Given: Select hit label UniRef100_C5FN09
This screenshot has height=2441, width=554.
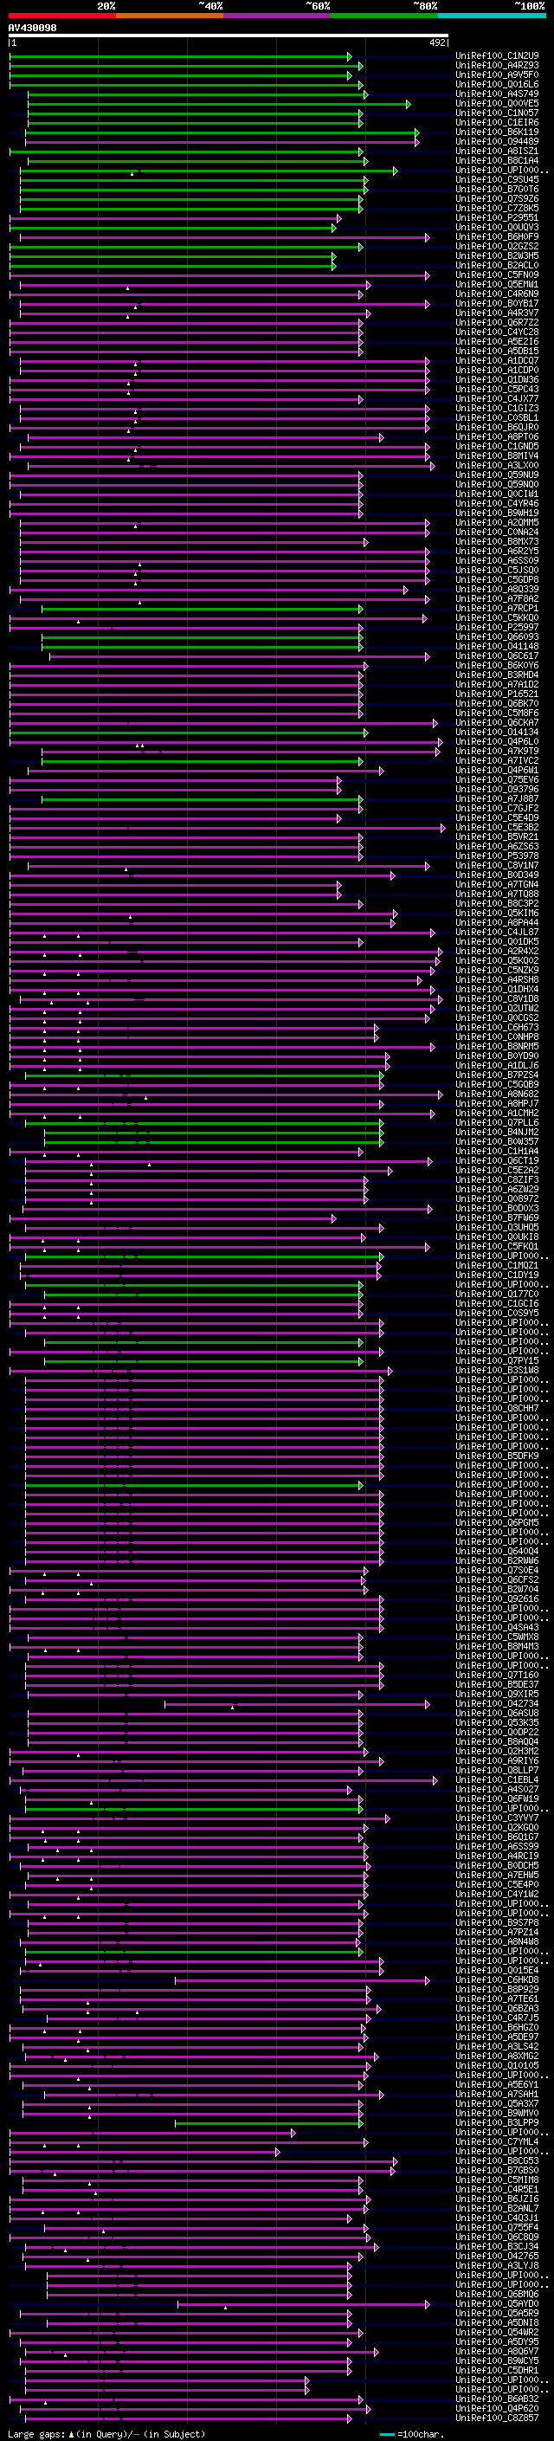Looking at the screenshot, I should tap(497, 274).
